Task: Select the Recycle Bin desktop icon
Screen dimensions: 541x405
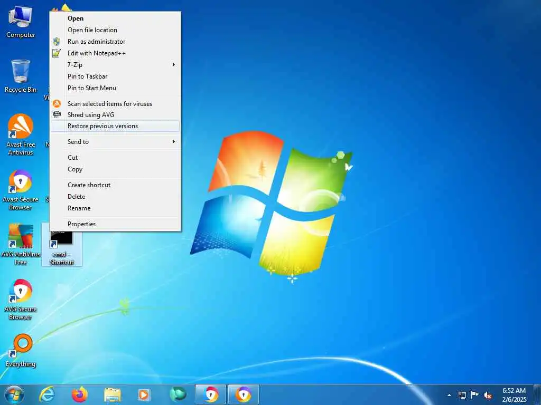Action: coord(21,76)
